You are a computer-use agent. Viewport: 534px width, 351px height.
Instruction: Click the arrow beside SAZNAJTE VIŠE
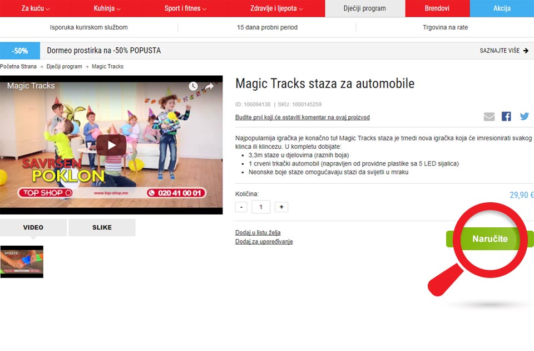point(526,51)
